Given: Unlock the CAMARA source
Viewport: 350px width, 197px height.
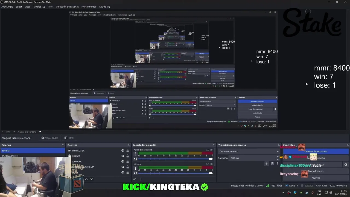Looking at the screenshot, I should [x=127, y=161].
